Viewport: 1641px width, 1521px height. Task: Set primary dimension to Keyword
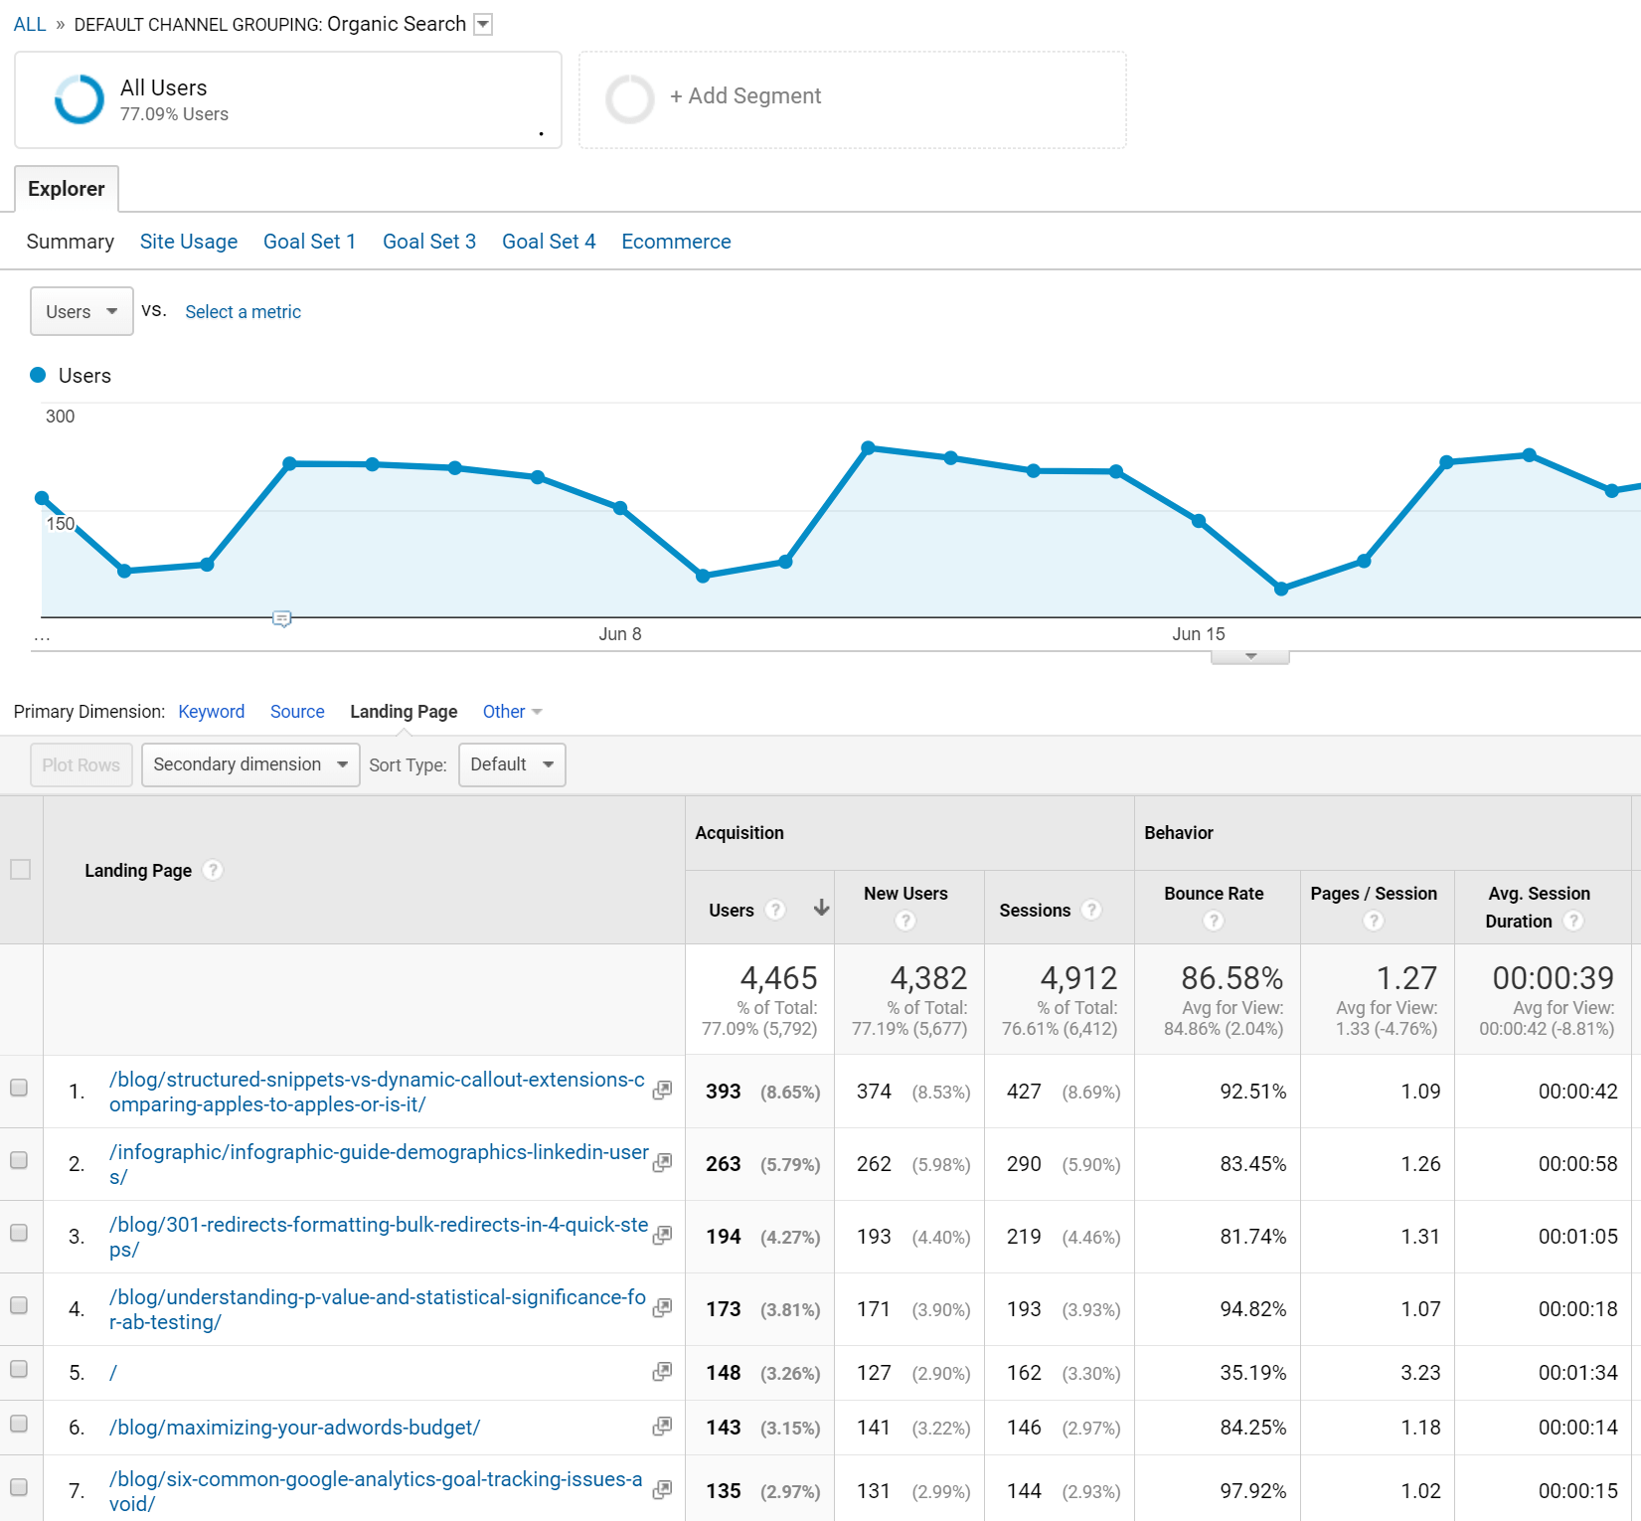click(211, 711)
